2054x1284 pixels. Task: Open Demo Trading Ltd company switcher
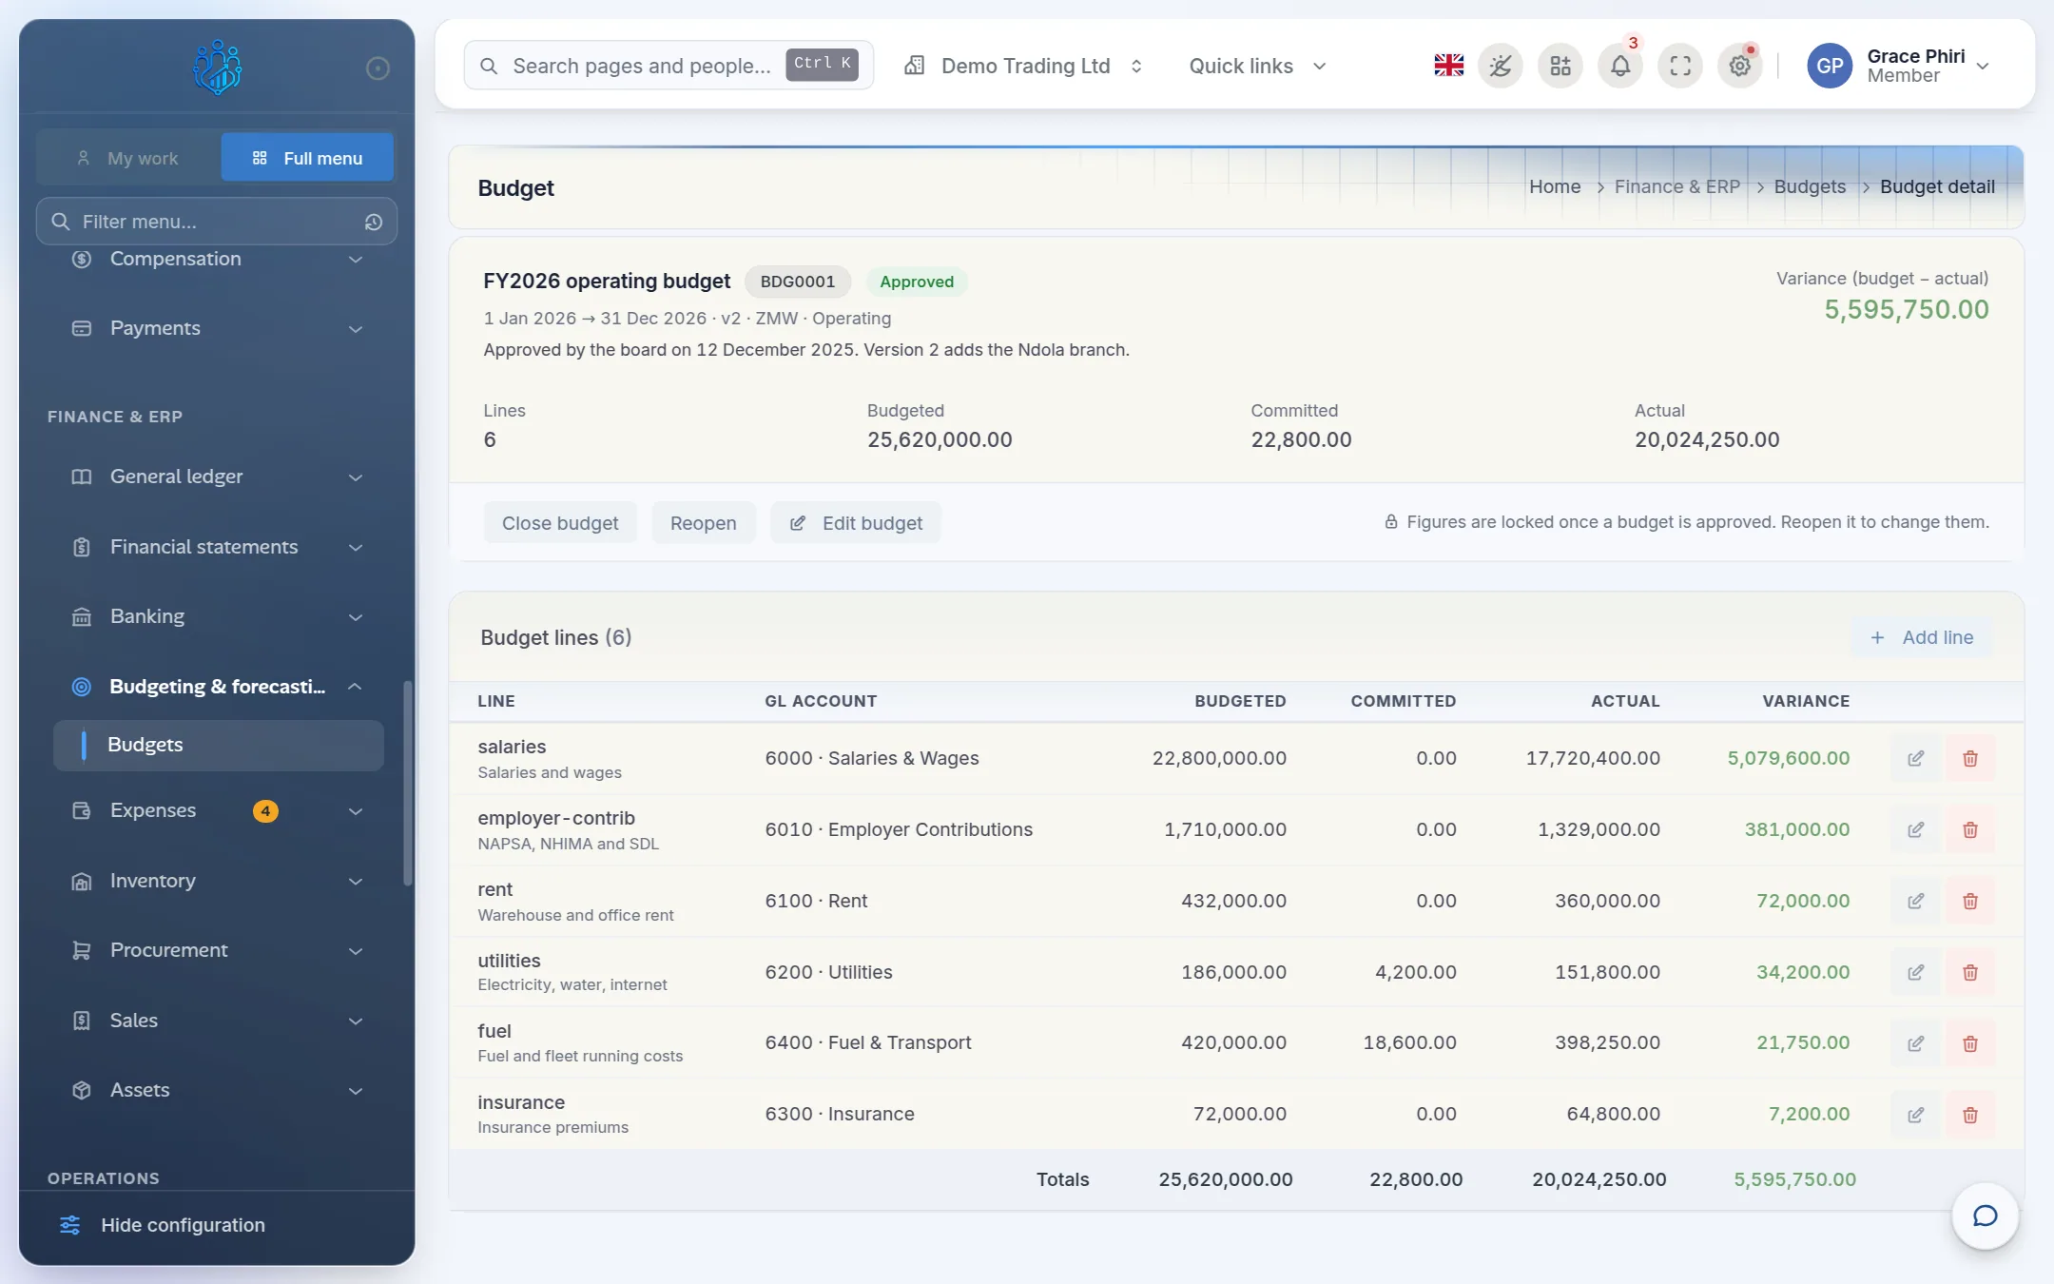tap(1023, 66)
